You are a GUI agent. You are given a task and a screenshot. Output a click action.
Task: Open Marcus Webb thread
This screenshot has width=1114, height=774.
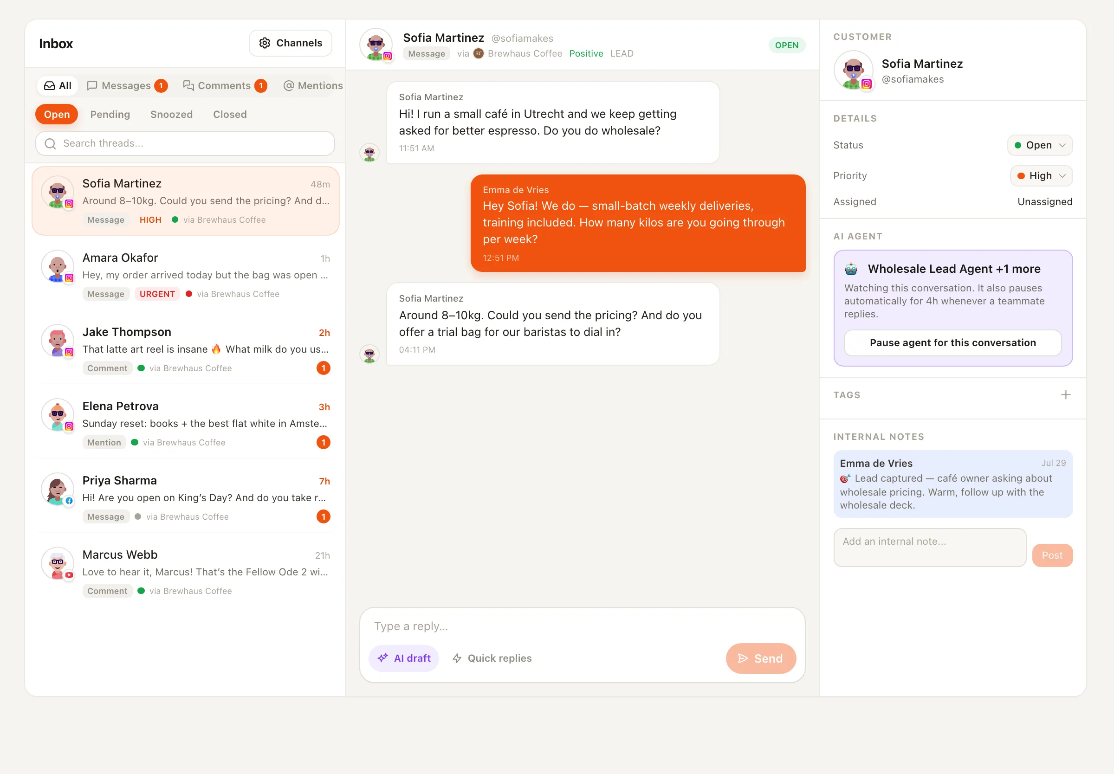[x=185, y=572]
